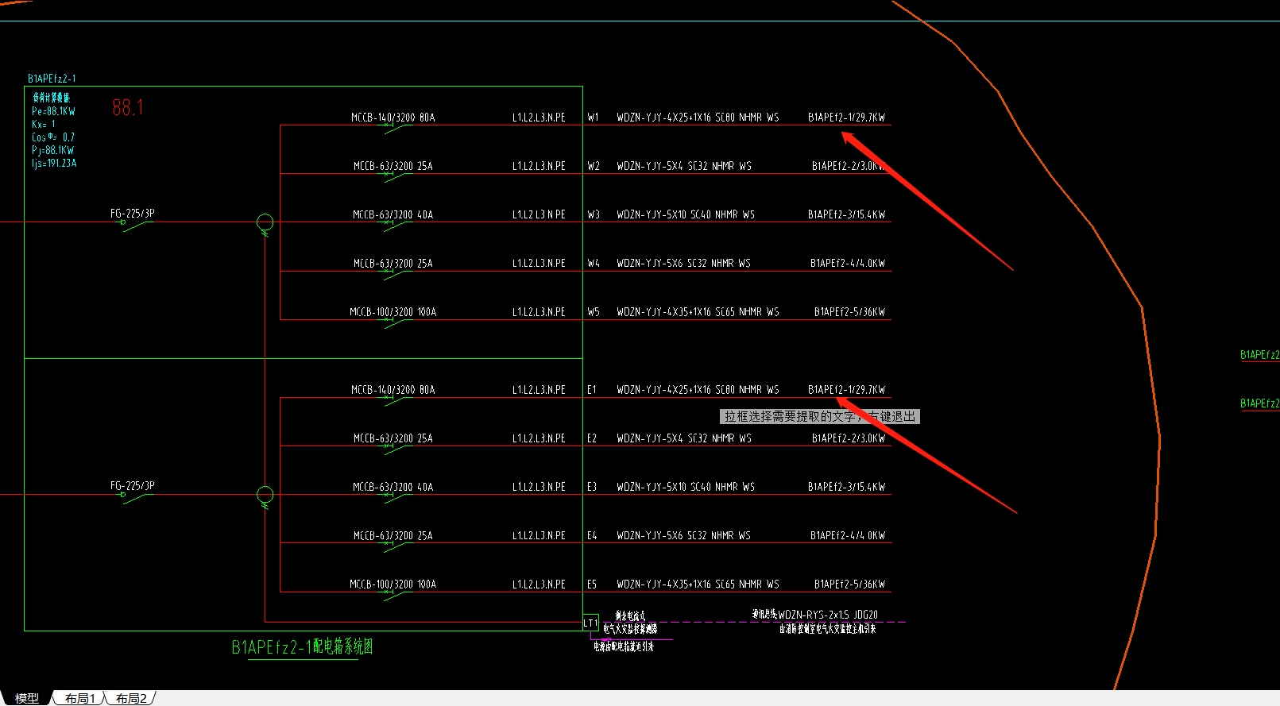
Task: Select the B1APEfz2-1 label above the box
Action: pyautogui.click(x=52, y=79)
